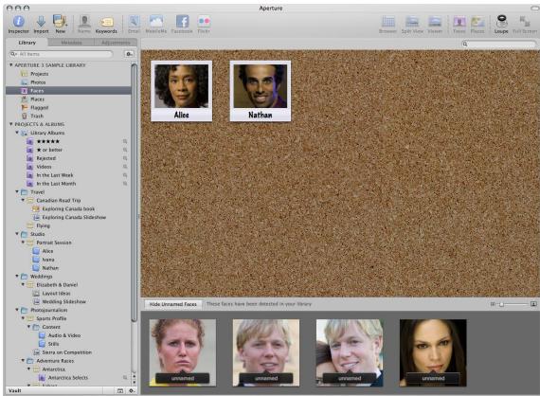Image resolution: width=540 pixels, height=396 pixels.
Task: Click the library search field
Action: point(62,54)
